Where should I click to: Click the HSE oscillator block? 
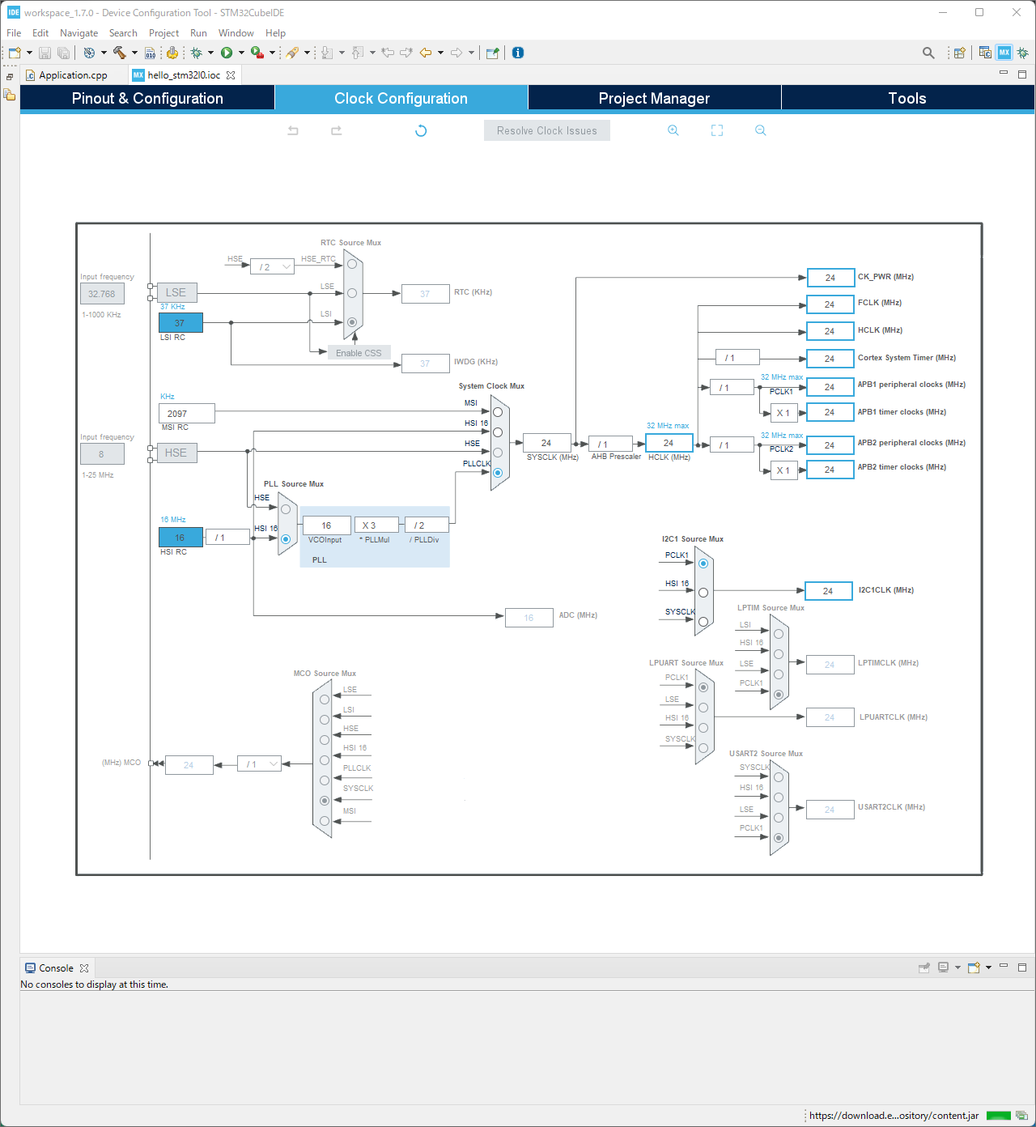(176, 453)
